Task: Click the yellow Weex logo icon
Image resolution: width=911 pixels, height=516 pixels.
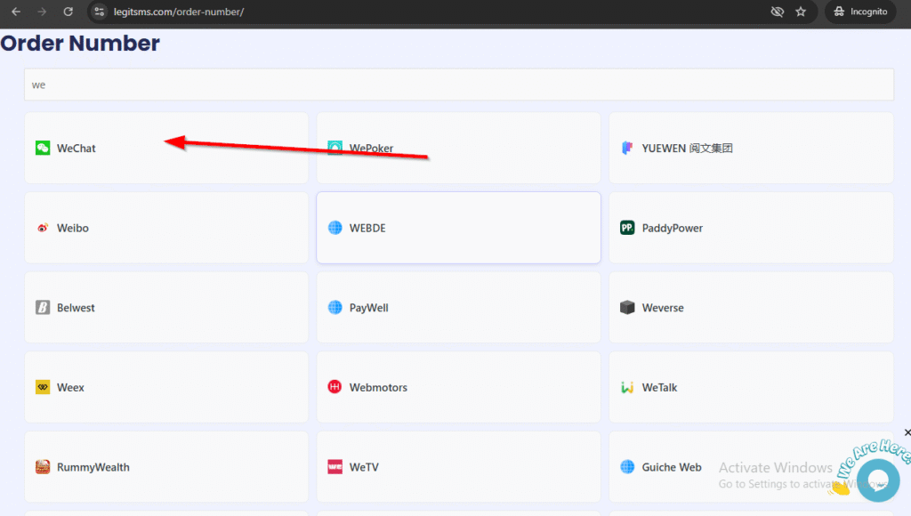Action: tap(43, 388)
